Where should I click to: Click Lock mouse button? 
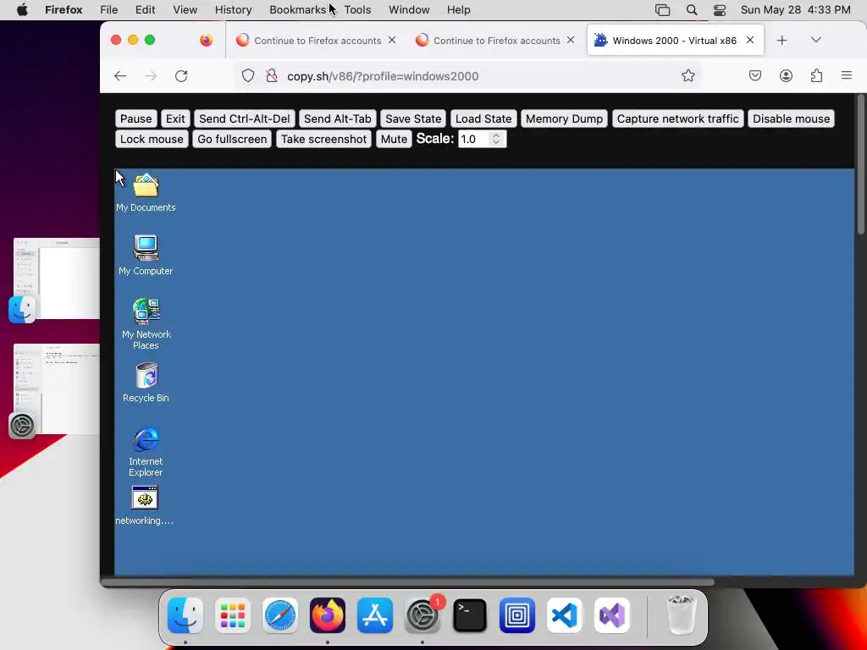pos(152,140)
